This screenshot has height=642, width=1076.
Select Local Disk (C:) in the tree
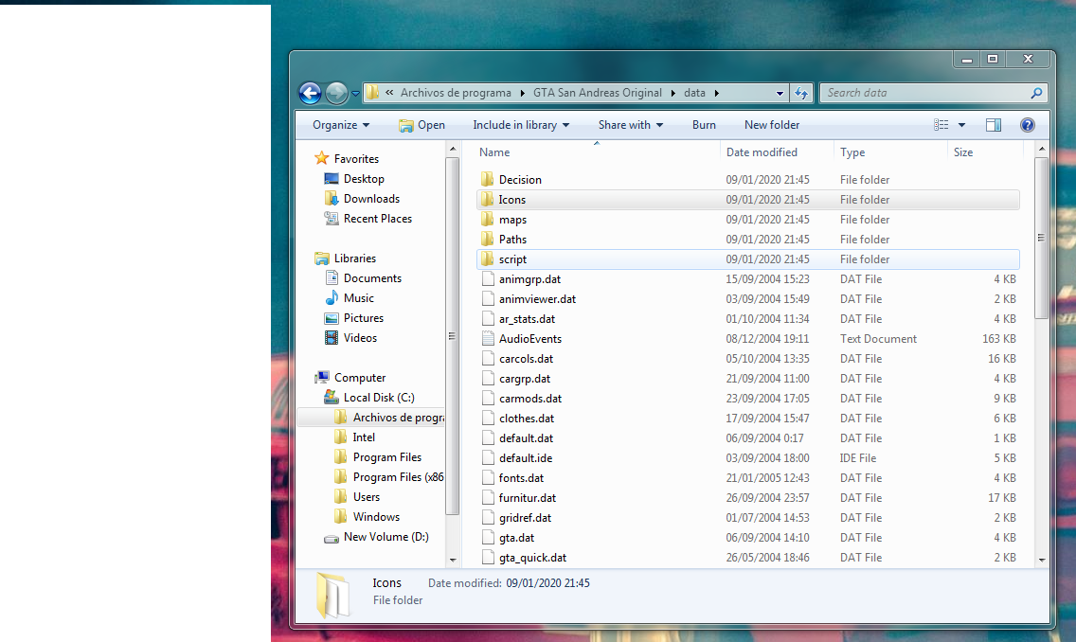click(379, 397)
